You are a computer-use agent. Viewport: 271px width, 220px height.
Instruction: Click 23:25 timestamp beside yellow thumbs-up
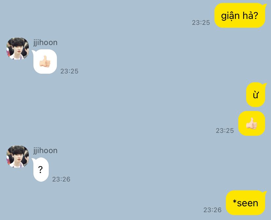225,131
